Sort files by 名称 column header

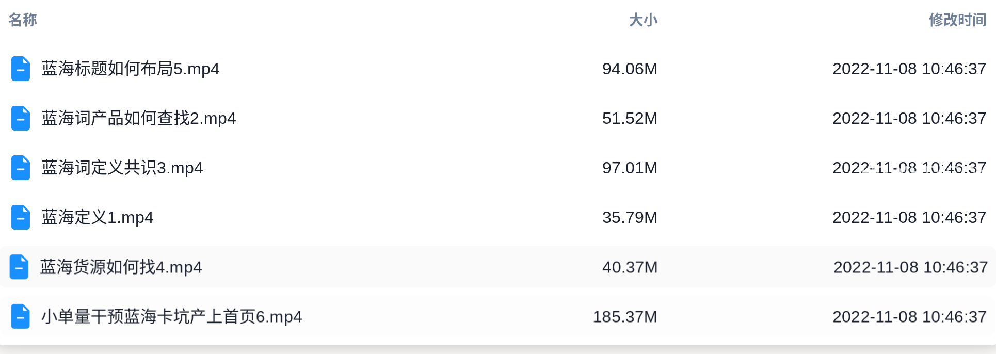tap(23, 20)
